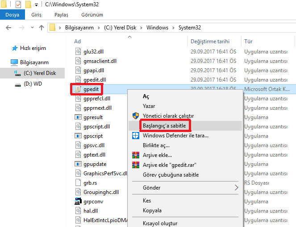
Task: Click Bilgisayarım in the address breadcrumb
Action: 79,28
